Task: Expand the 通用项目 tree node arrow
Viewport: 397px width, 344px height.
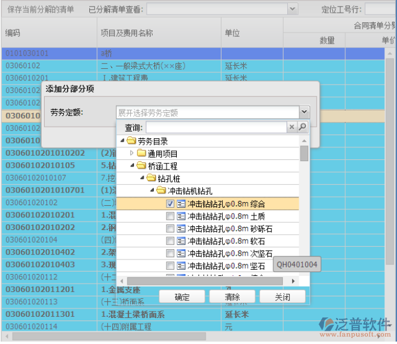Action: 132,154
